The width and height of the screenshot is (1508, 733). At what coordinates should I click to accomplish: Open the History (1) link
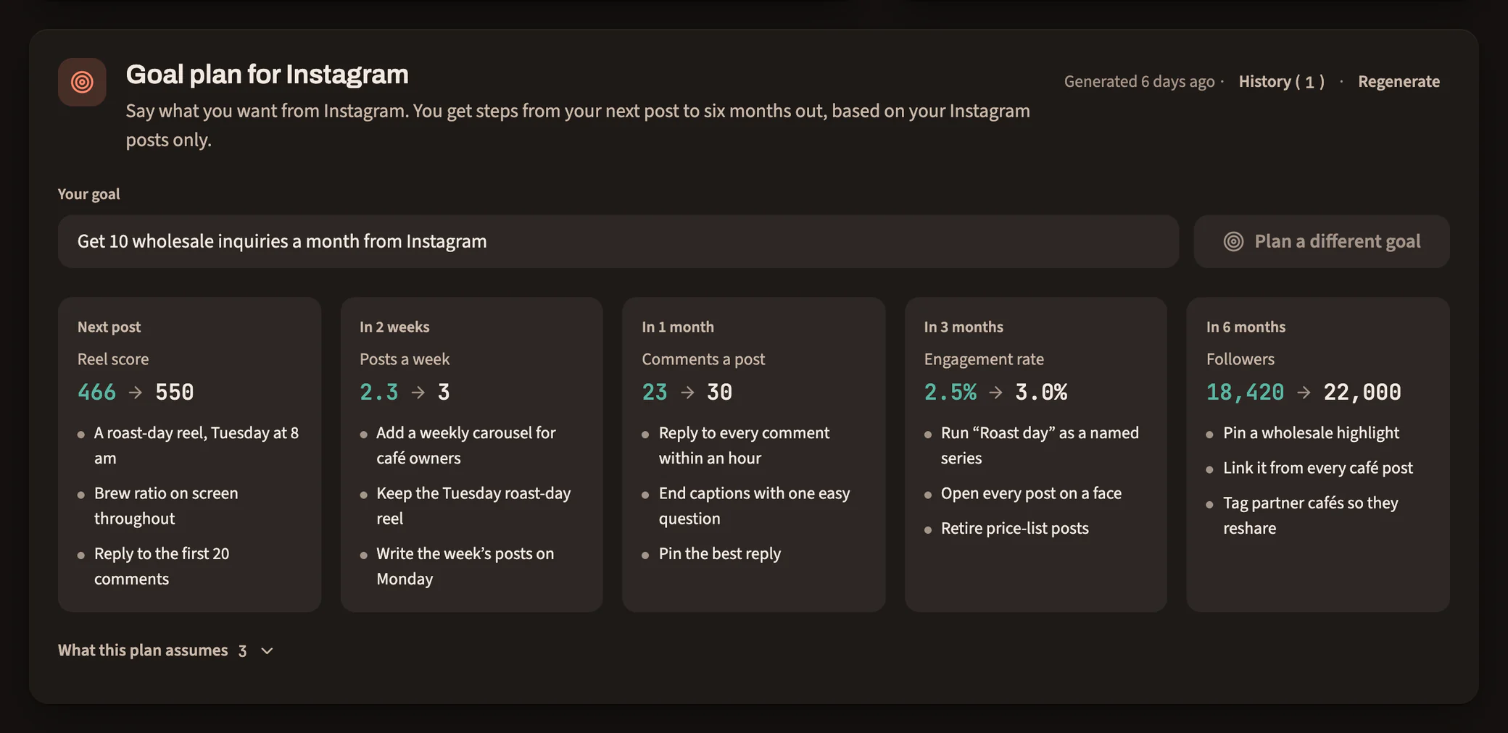point(1281,81)
